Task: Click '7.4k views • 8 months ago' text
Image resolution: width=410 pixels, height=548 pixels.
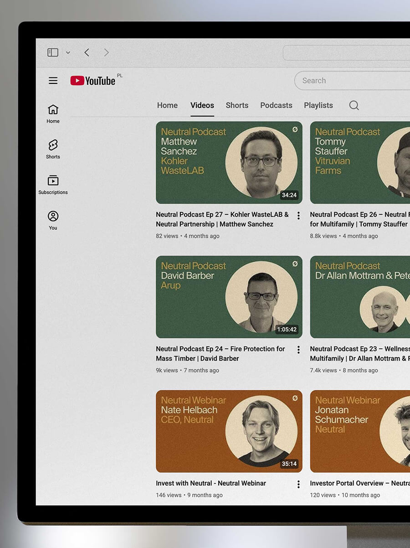Action: click(x=344, y=371)
